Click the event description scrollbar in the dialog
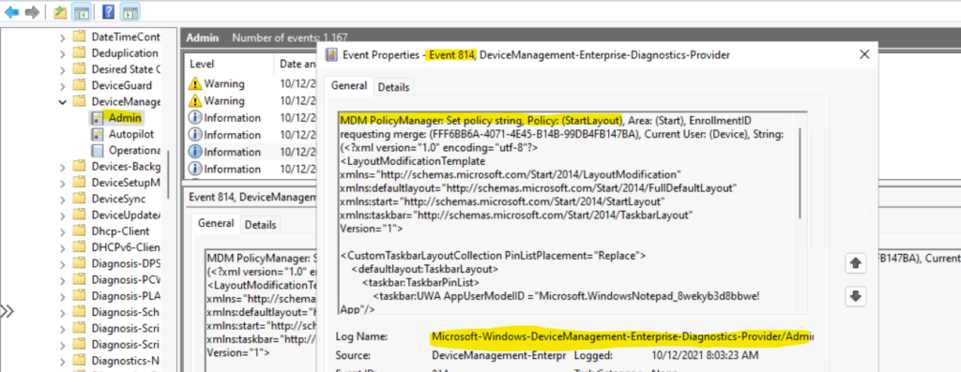The height and width of the screenshot is (372, 961). click(x=801, y=173)
